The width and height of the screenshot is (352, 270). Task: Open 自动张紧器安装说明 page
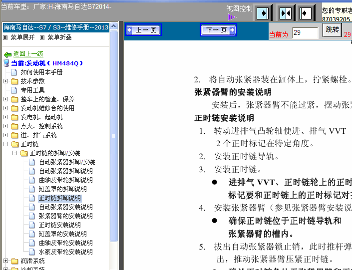[65, 207]
